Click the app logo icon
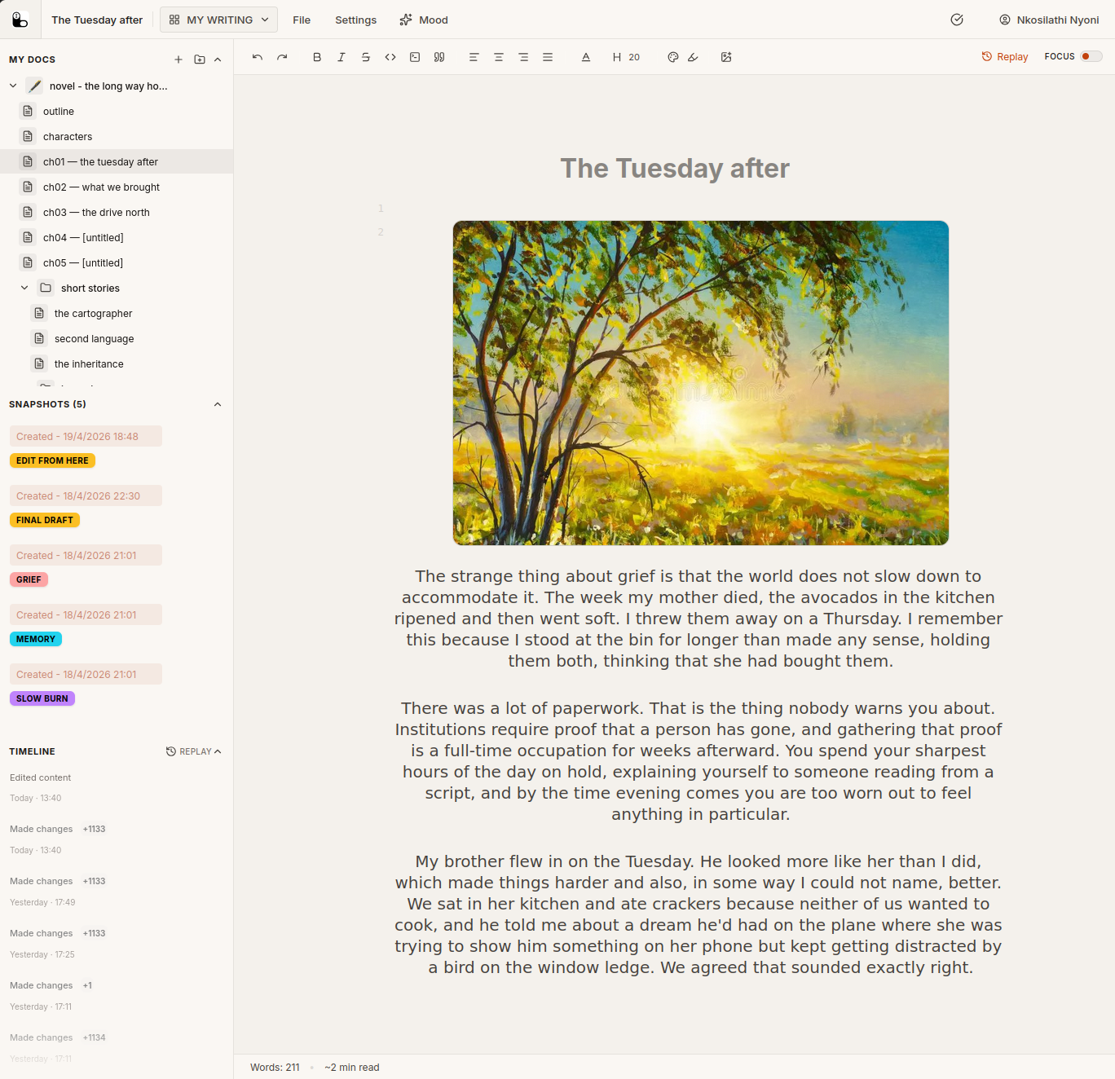Viewport: 1115px width, 1079px height. (20, 20)
